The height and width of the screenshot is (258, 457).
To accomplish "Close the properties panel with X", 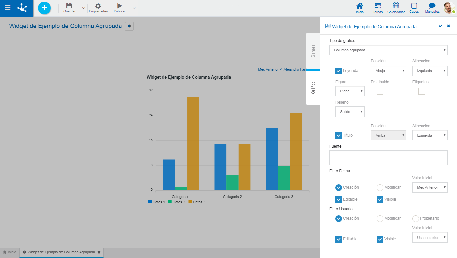I will click(448, 26).
